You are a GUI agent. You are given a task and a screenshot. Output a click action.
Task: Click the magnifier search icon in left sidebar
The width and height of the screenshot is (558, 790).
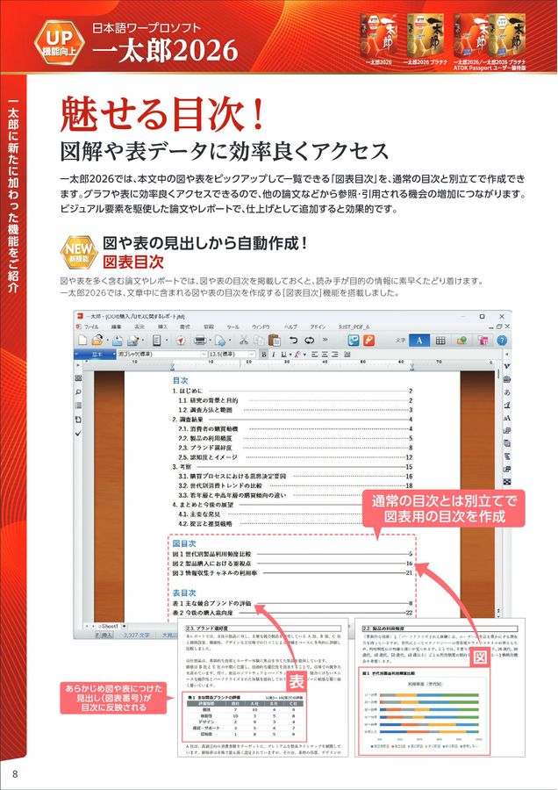coord(78,391)
